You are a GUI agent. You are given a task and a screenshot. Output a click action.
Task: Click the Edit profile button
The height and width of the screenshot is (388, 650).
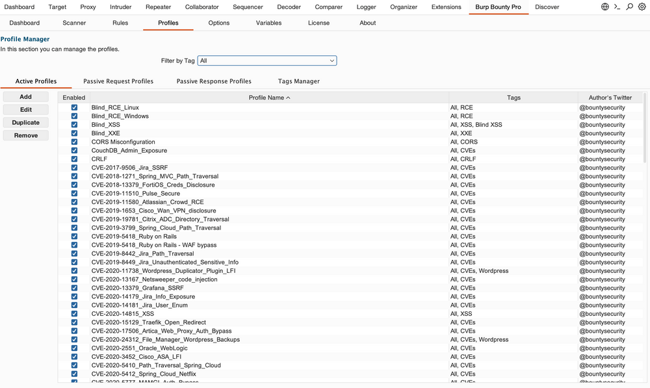(25, 110)
